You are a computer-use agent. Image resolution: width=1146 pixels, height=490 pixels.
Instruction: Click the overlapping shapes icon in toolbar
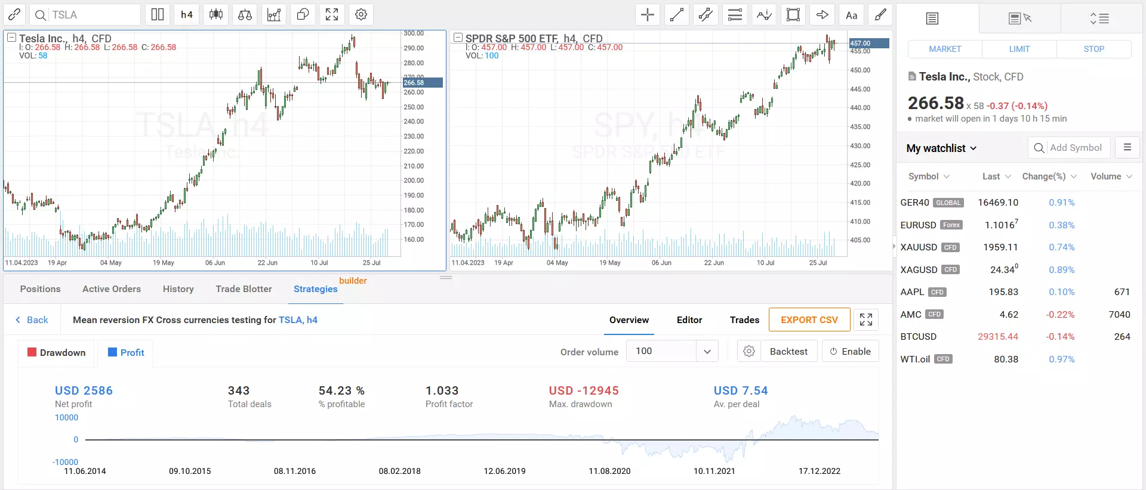303,15
